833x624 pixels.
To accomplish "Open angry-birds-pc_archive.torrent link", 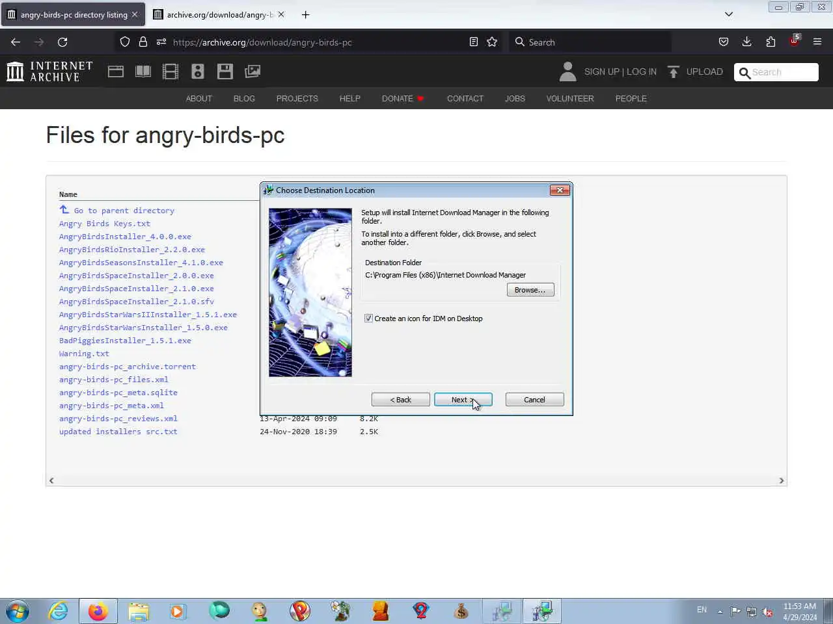I will (128, 367).
